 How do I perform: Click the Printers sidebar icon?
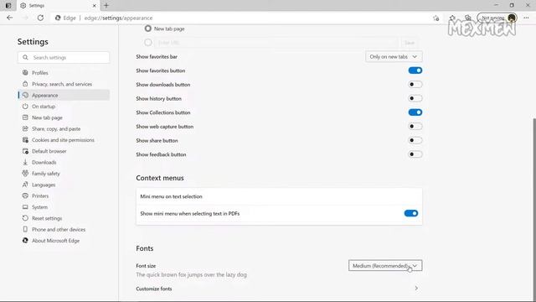[25, 195]
